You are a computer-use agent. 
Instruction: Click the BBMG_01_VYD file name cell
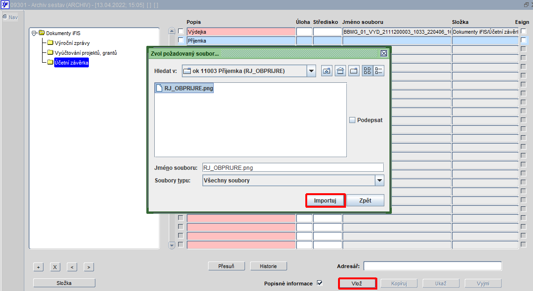point(396,32)
